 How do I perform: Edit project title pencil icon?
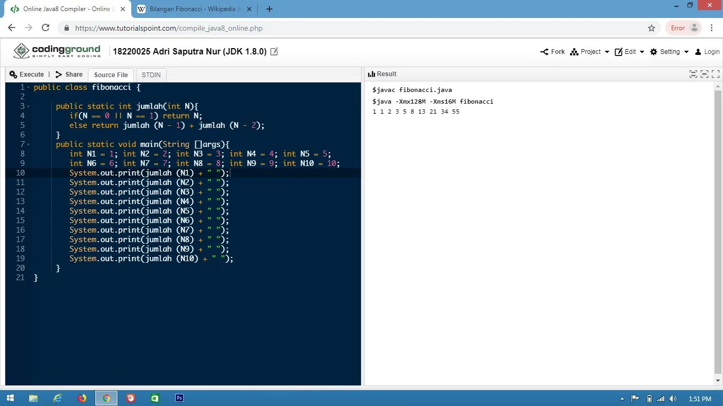[x=274, y=51]
